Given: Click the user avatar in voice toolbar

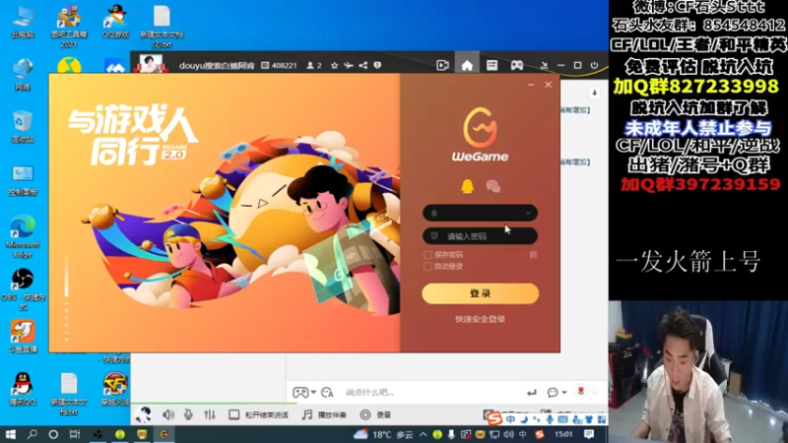Looking at the screenshot, I should (144, 414).
